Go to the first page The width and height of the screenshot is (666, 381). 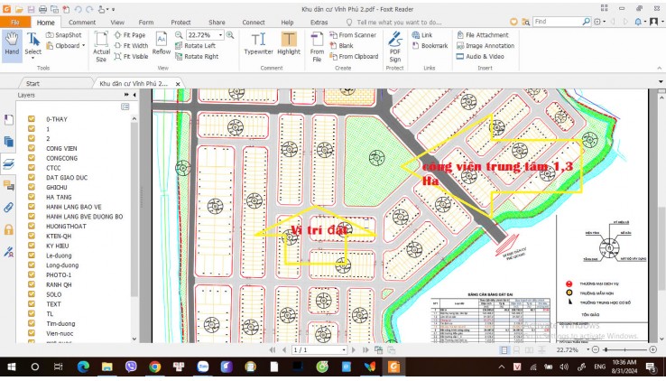[273, 350]
